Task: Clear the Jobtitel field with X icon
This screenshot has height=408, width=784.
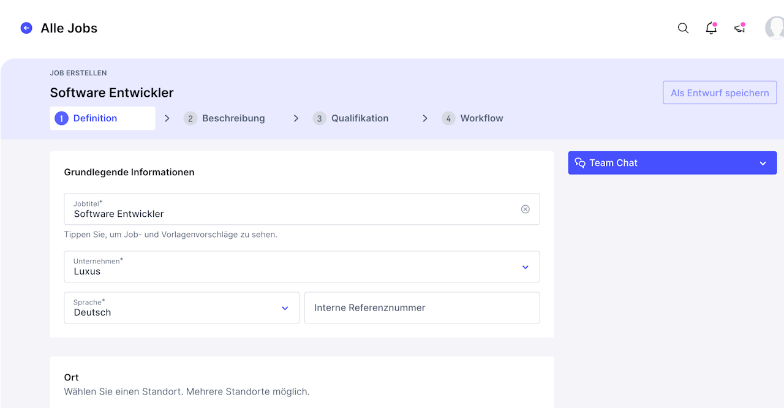Action: click(525, 210)
